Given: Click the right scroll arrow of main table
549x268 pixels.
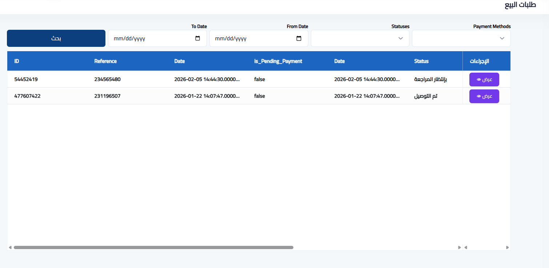Looking at the screenshot, I should coord(459,247).
